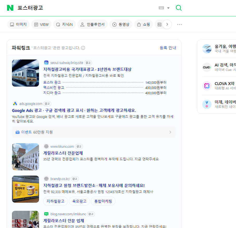Select the 지디아 광고 price link
The image size is (236, 228).
pos(52,93)
